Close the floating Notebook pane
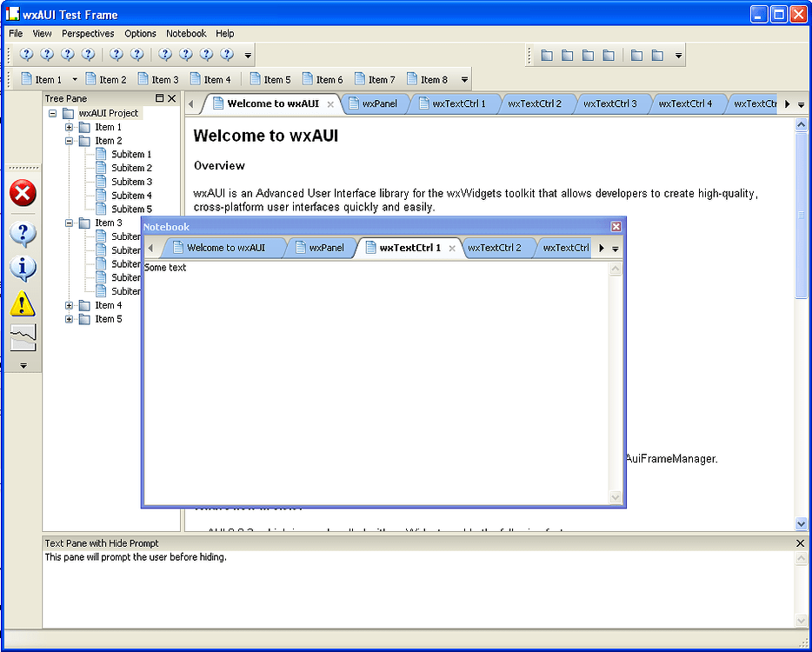The image size is (812, 652). (x=616, y=226)
